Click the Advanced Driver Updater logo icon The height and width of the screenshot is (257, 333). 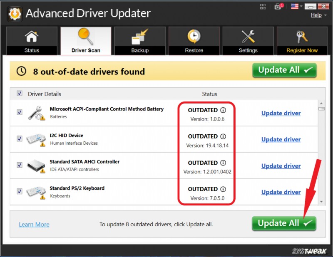click(15, 14)
